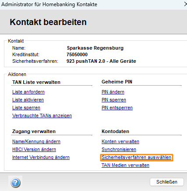Screen dimensions: 187x191
Task: Open the blue question mark help icon
Action: point(15,183)
